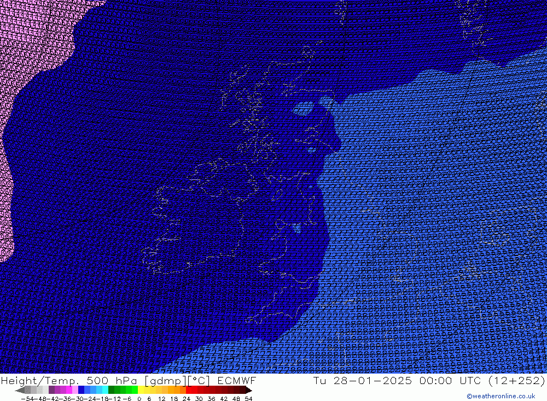Click the darkest green legend swatch
This screenshot has height=401, width=547.
pos(111,390)
